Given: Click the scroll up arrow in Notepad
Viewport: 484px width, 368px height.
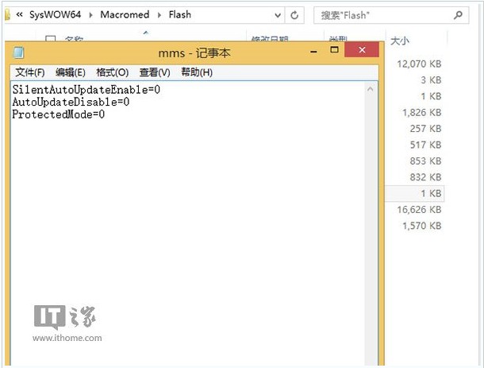Looking at the screenshot, I should (371, 89).
